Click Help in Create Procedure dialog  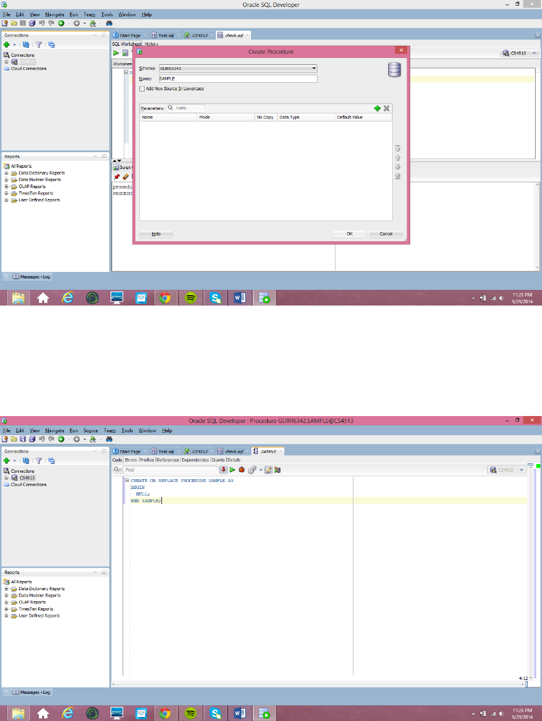(156, 234)
